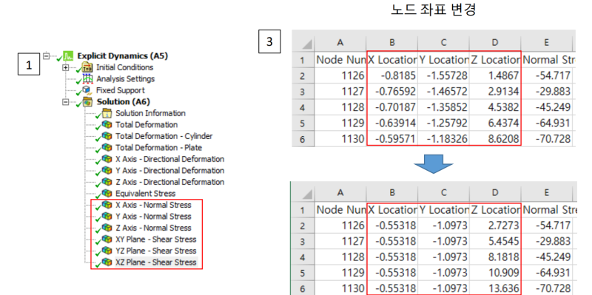Viewport: 592px width, 295px height.
Task: Select column E header in the upper spreadsheet
Action: [546, 43]
